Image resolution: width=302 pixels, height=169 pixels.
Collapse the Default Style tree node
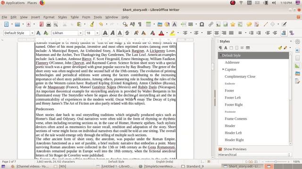pyautogui.click(x=220, y=55)
